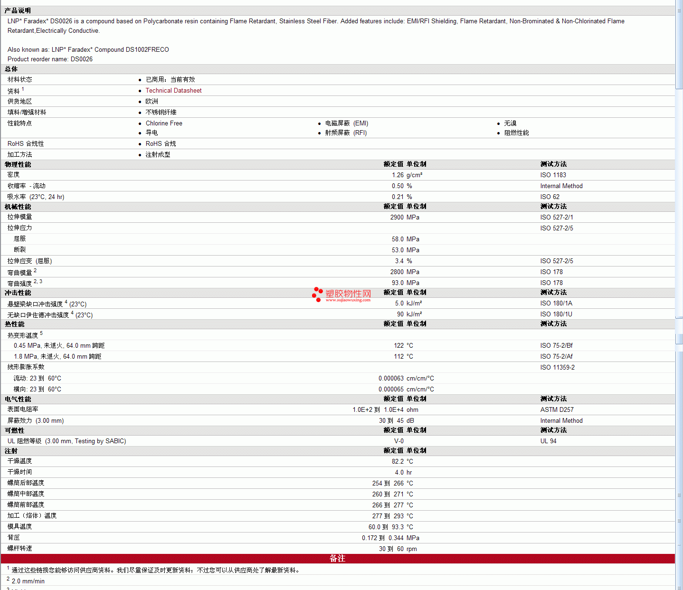
Task: Click the tensile modulus value 2900
Action: pos(397,217)
